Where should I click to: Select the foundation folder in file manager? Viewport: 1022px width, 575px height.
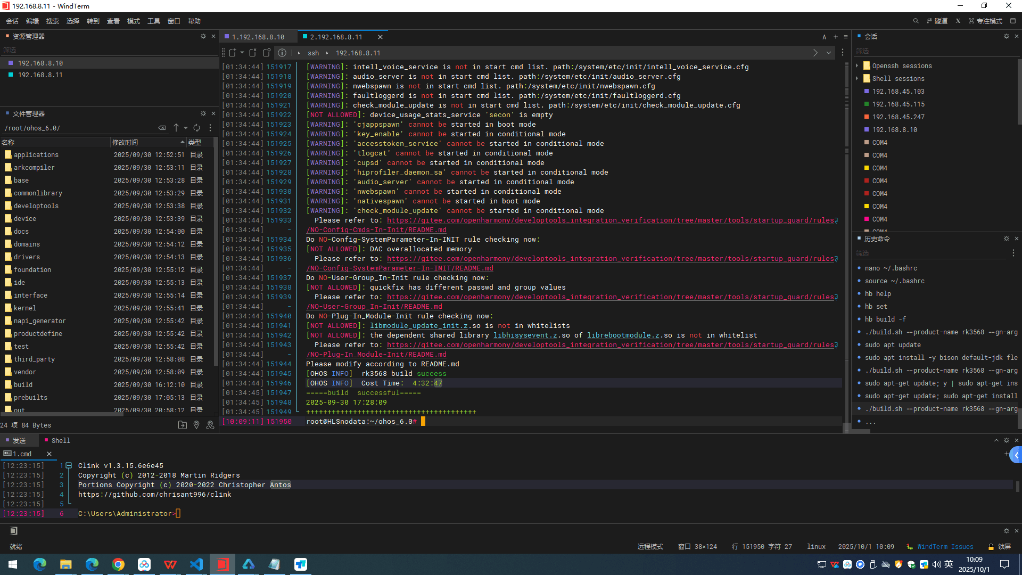[x=32, y=270]
